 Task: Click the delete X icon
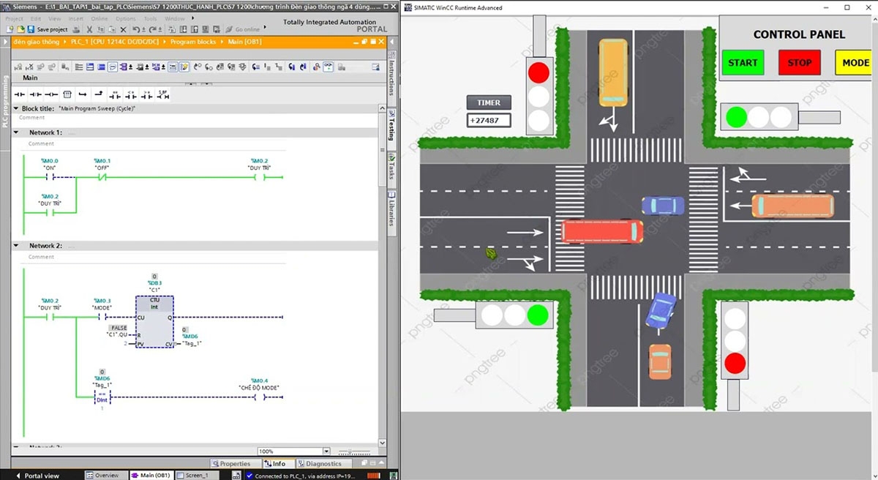point(123,29)
